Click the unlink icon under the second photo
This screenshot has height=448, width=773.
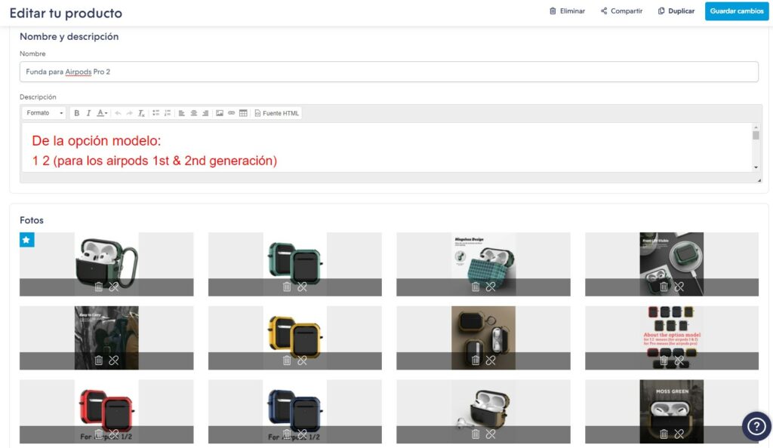click(x=303, y=287)
